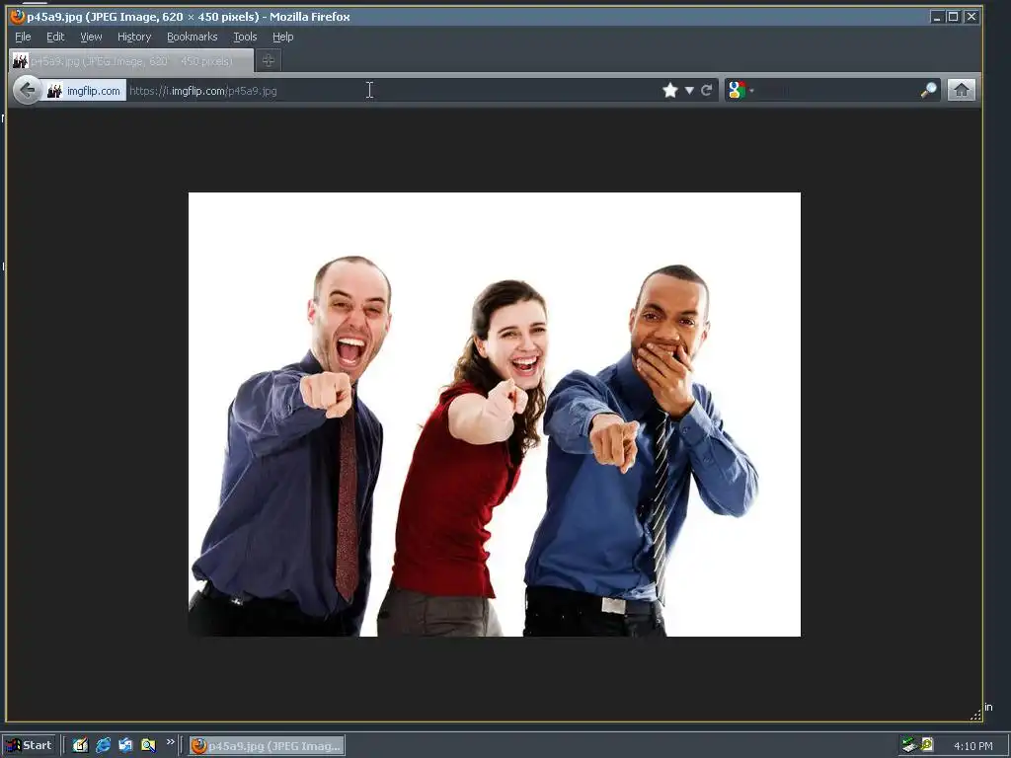This screenshot has width=1011, height=758.
Task: Click the displayed JPEG image of pointing people
Action: click(495, 415)
